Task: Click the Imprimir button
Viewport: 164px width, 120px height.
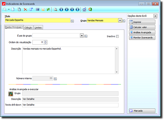Action: pyautogui.click(x=142, y=22)
